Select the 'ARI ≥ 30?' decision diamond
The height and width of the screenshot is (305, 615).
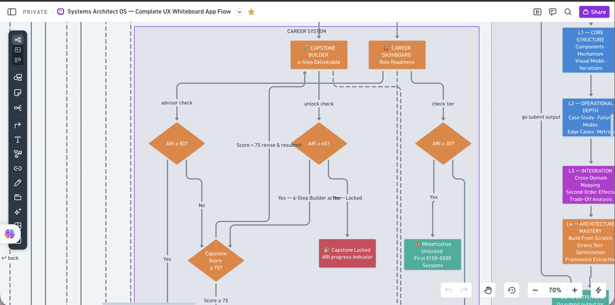coord(443,143)
